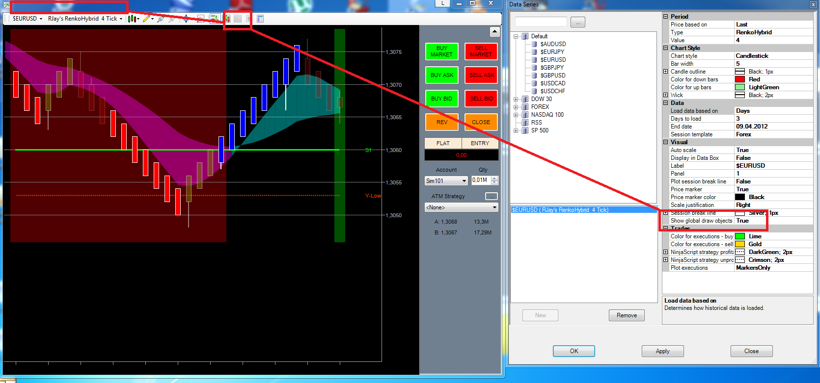This screenshot has height=383, width=820.
Task: Expand the FOREX instrument list
Action: [516, 107]
